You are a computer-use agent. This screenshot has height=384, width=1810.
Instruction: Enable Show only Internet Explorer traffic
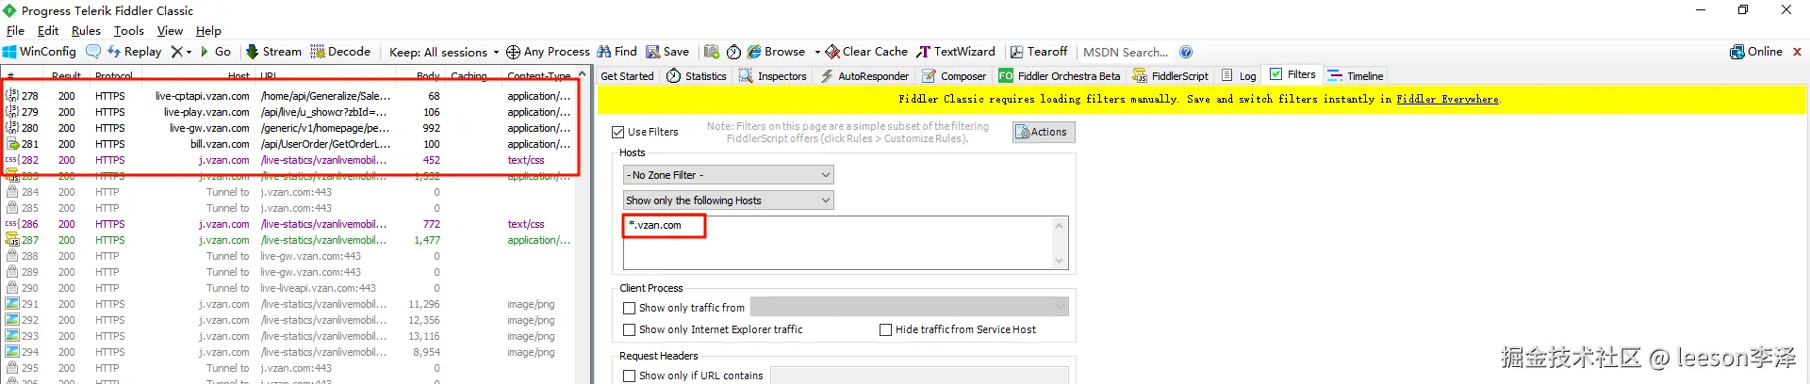click(630, 330)
